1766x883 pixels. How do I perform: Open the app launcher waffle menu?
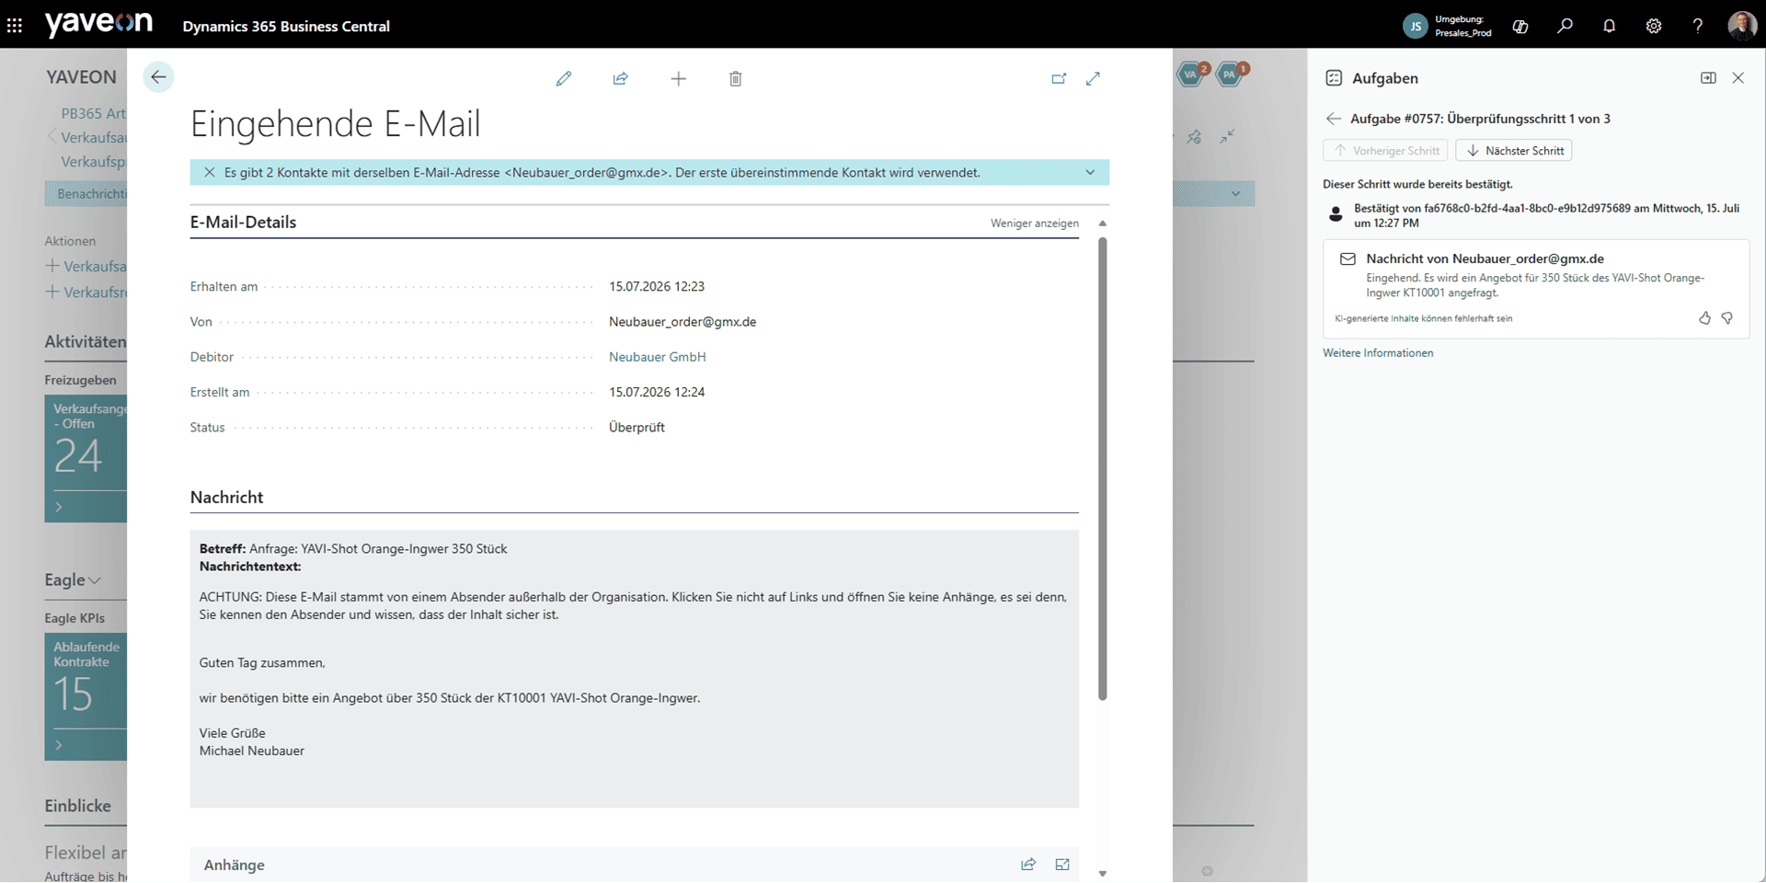15,26
